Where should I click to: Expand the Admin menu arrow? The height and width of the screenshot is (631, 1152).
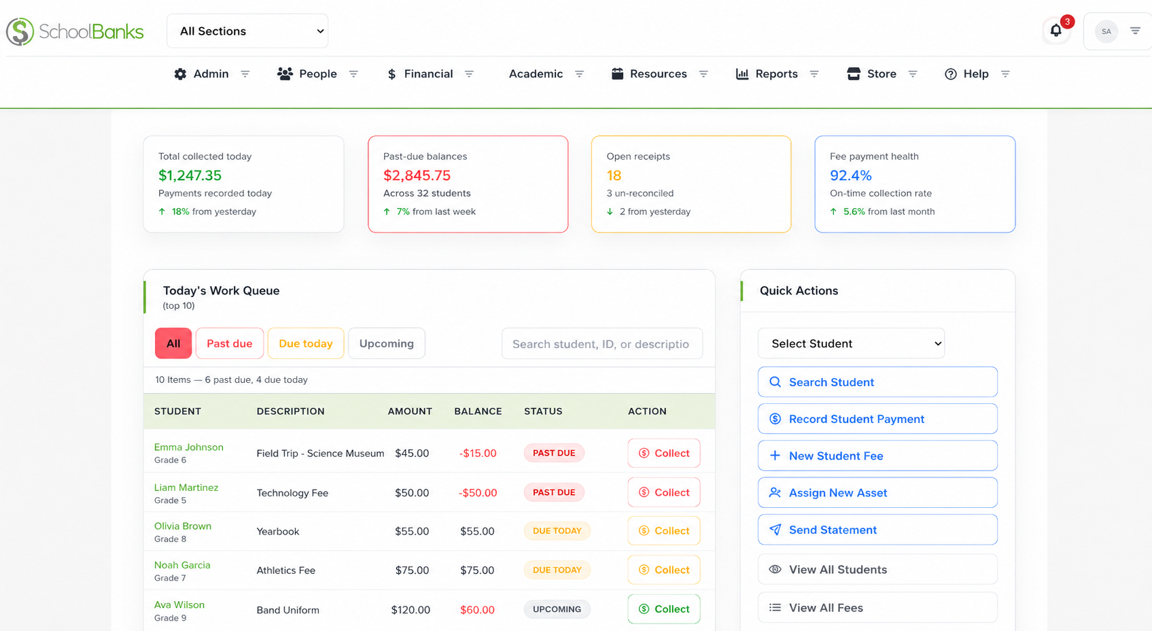(x=245, y=74)
